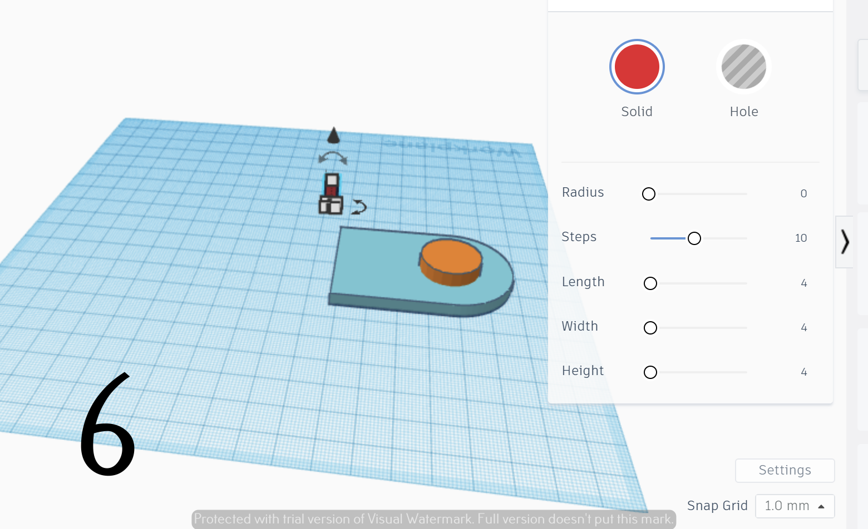This screenshot has height=529, width=868.
Task: Select the red Solid mode icon
Action: (637, 67)
